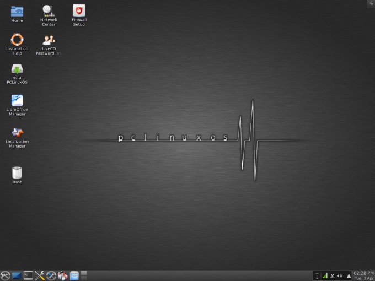This screenshot has width=375, height=281.
Task: Open the network signal tray icon
Action: tap(324, 276)
